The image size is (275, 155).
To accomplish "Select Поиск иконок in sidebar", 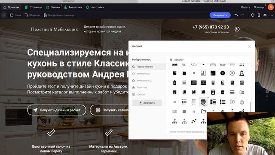I will [147, 67].
